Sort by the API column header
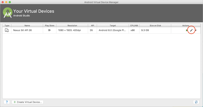 [92, 26]
